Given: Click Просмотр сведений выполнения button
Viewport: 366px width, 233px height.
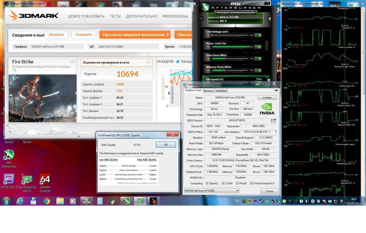Looking at the screenshot, I should 135,35.
